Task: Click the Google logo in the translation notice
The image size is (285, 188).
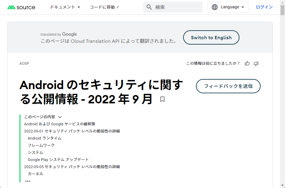Action: pyautogui.click(x=70, y=34)
